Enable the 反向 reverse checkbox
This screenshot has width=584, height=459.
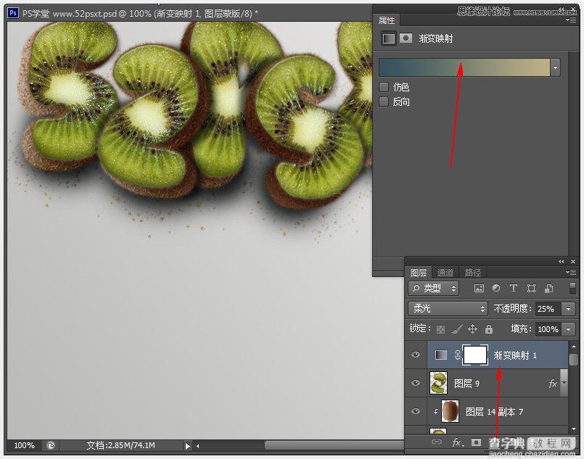[384, 102]
